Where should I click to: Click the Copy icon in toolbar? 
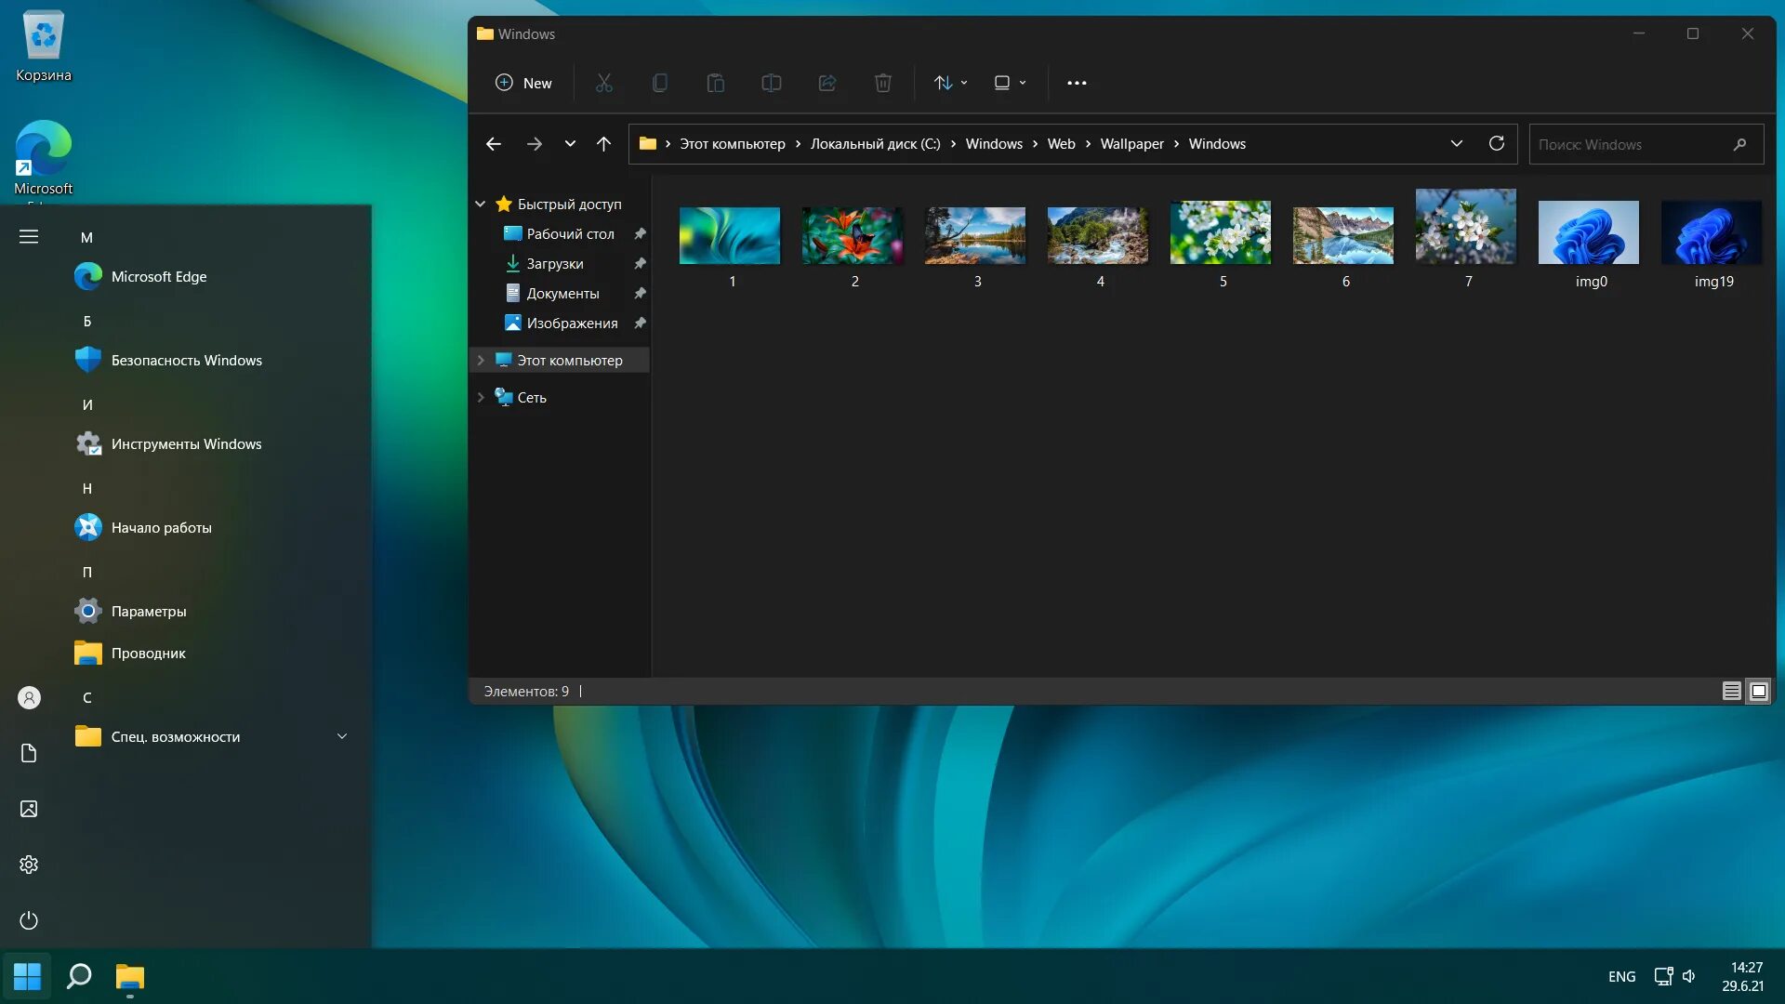(659, 82)
